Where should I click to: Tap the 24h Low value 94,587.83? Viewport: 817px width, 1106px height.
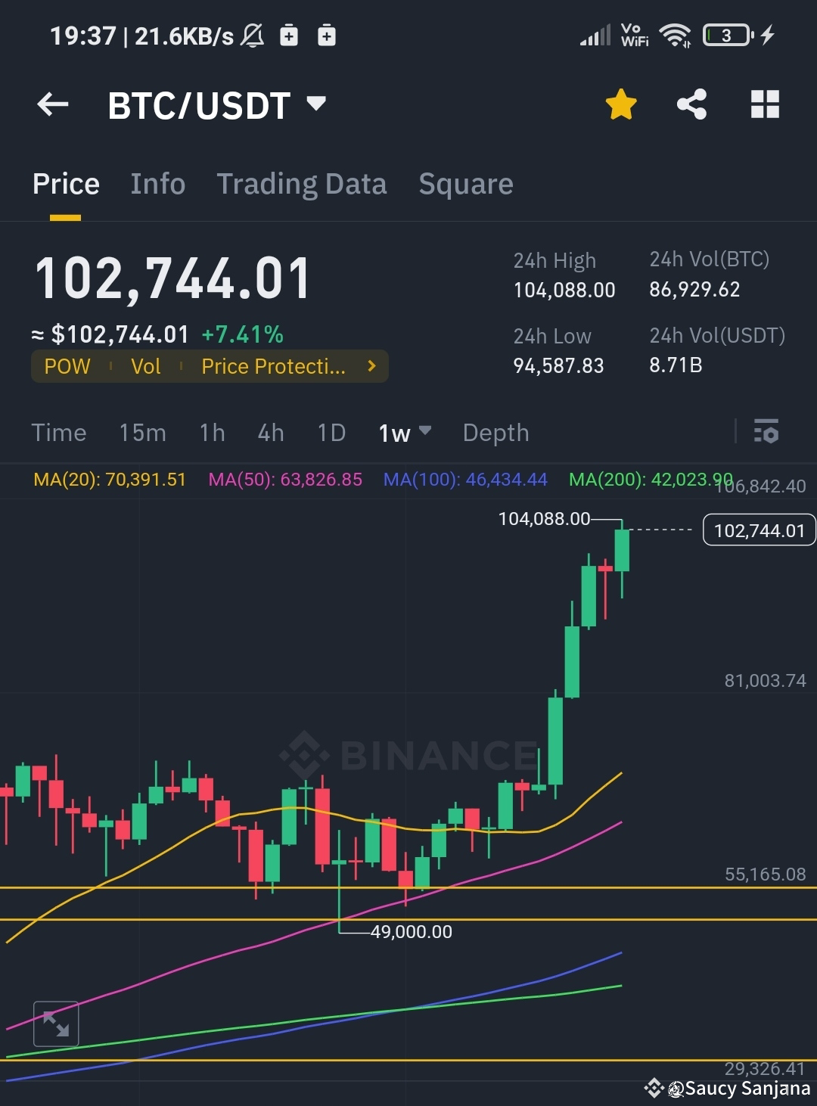(x=558, y=366)
